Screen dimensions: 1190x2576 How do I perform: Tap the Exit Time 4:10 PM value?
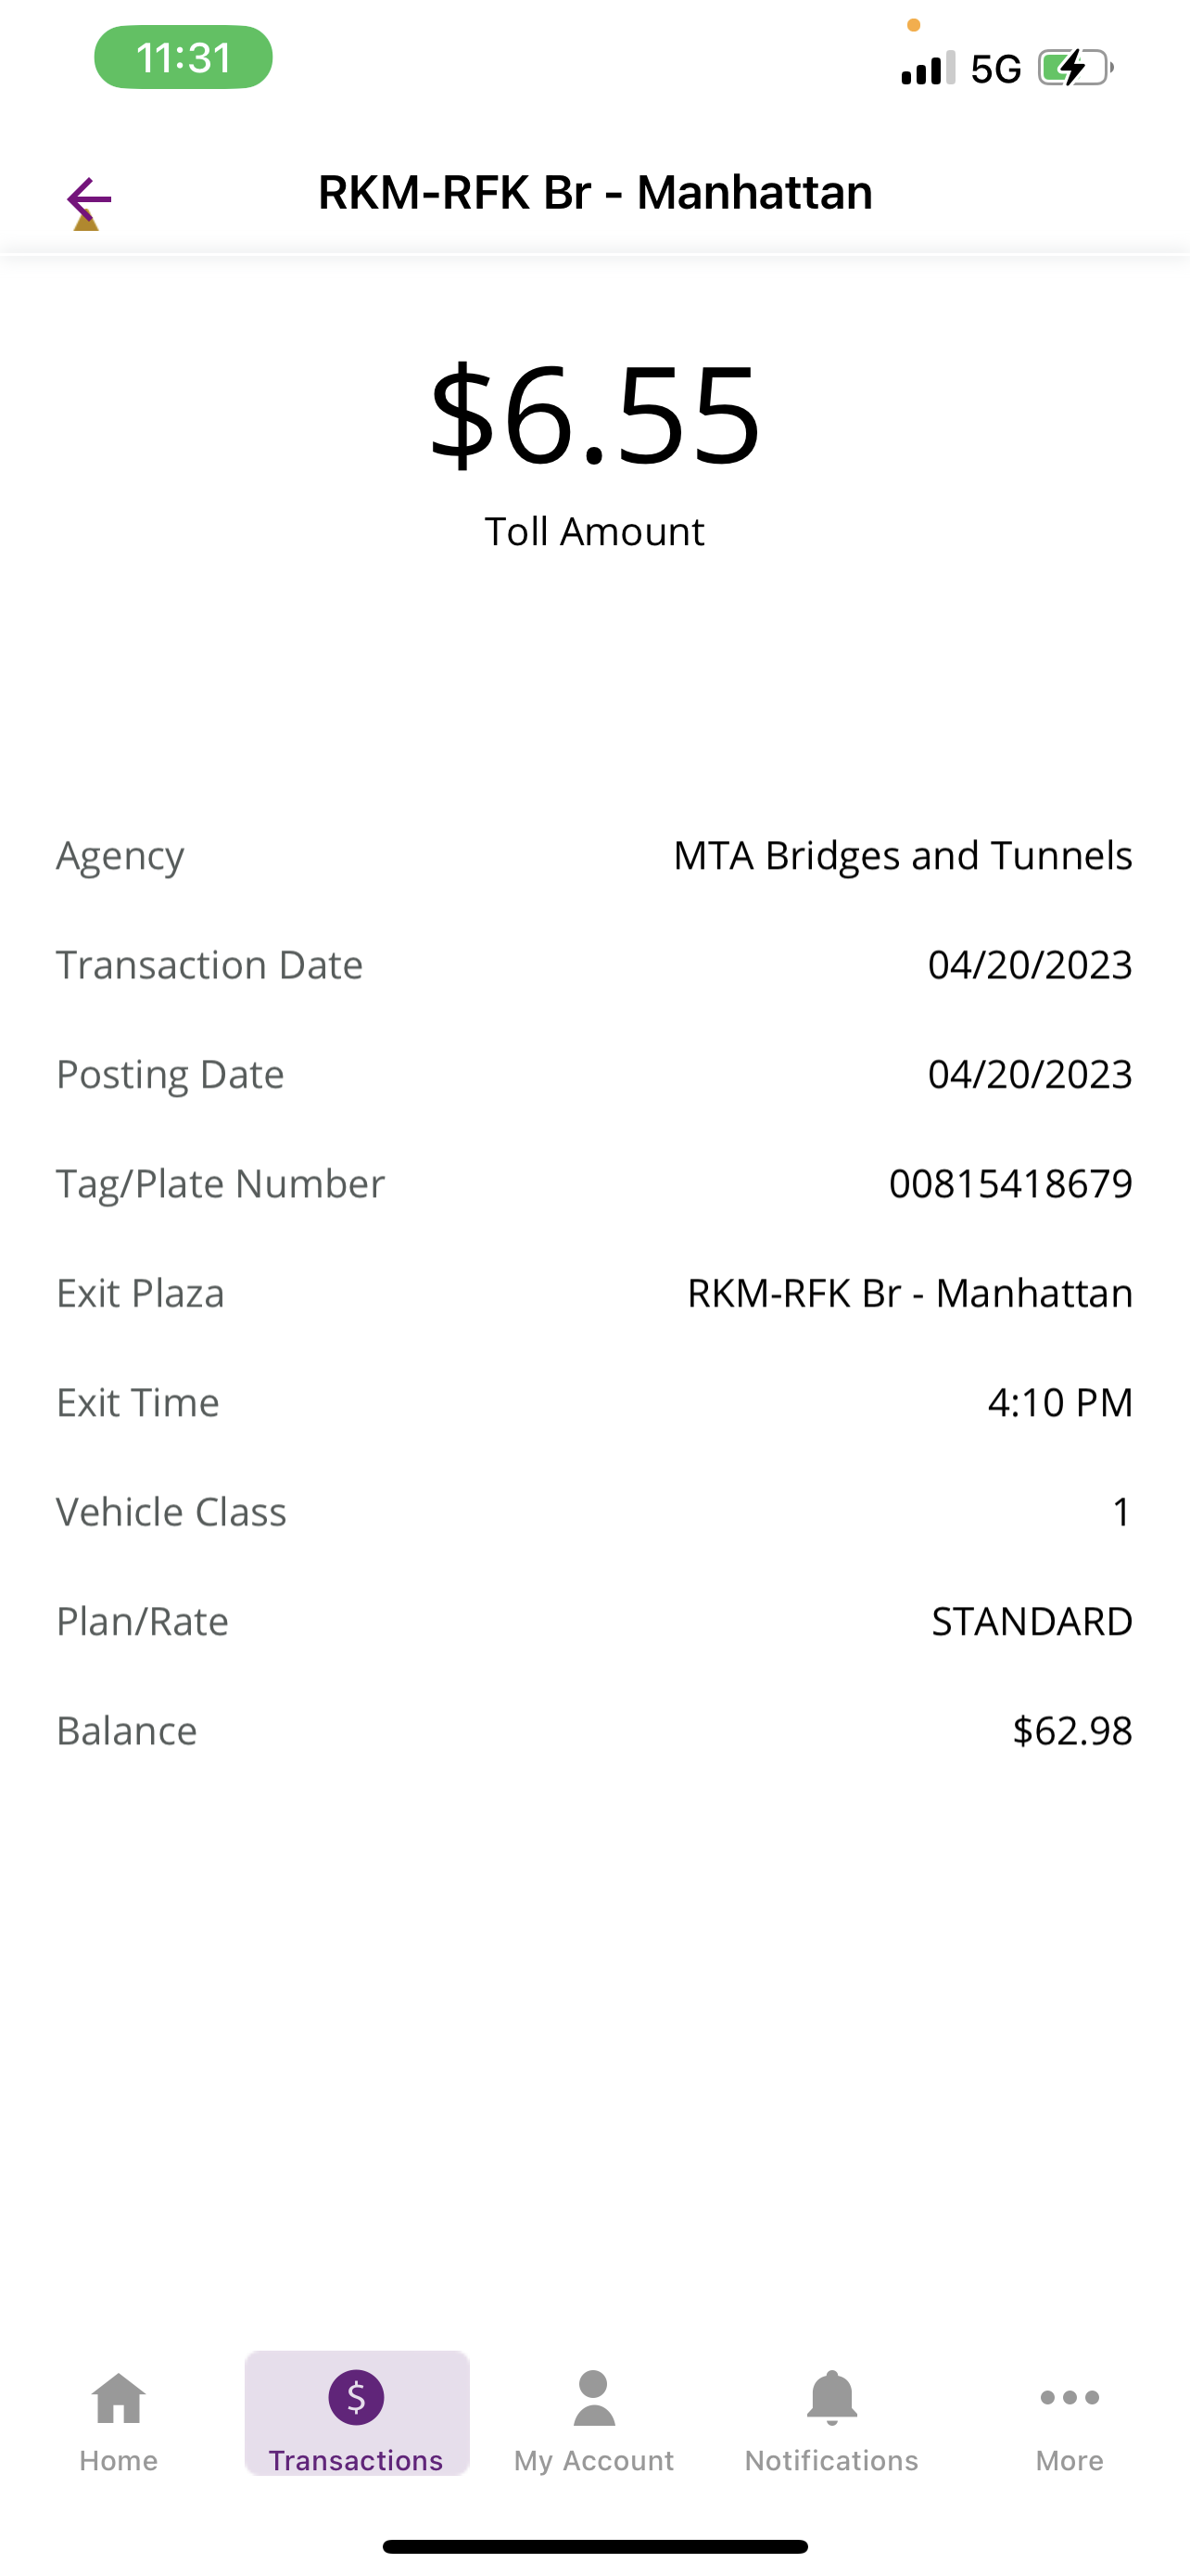tap(1060, 1403)
